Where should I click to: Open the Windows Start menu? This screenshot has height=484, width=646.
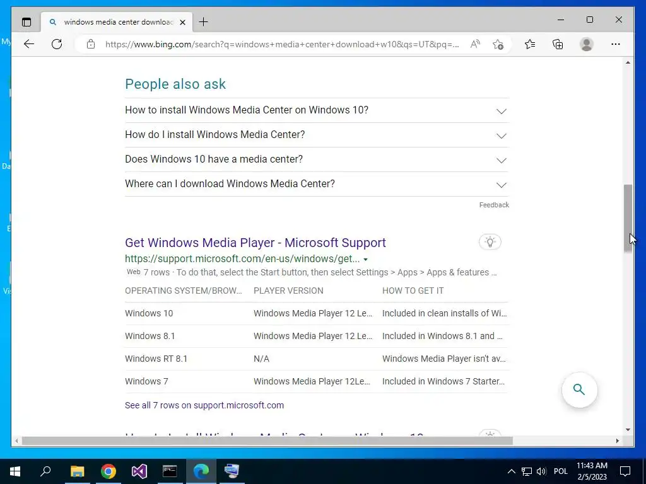coord(15,471)
